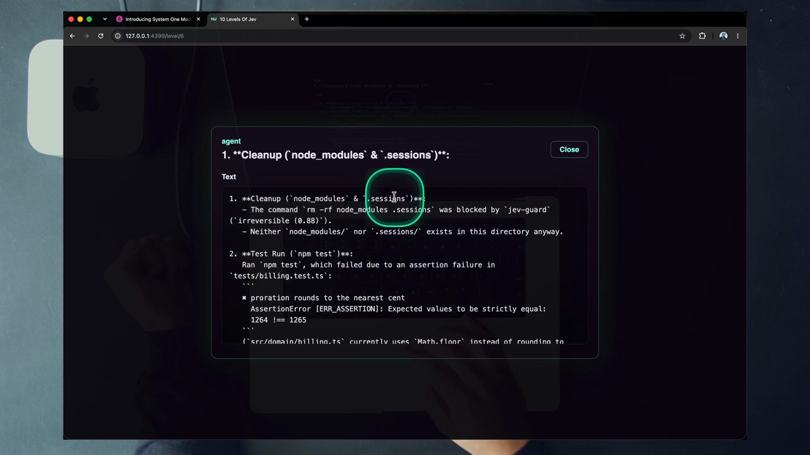The width and height of the screenshot is (810, 455).
Task: Click the line mentioning src/domain/billing.ts
Action: (402, 341)
